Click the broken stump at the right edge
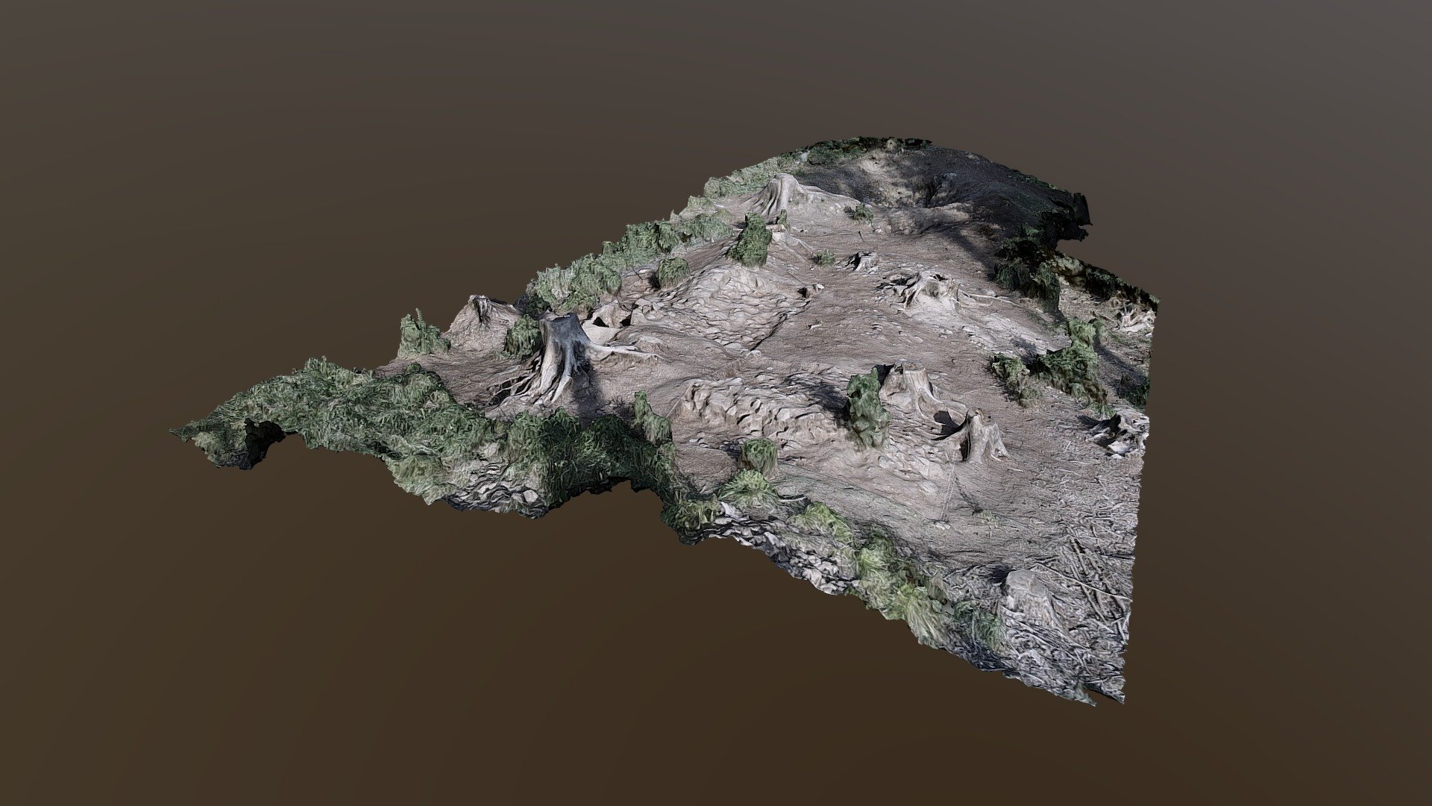 point(1122,433)
